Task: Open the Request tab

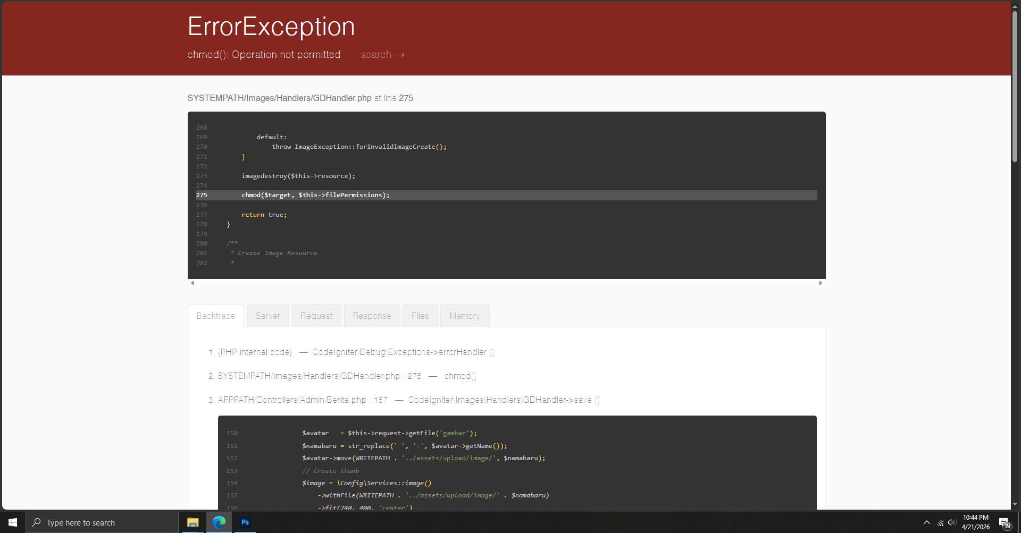Action: coord(316,316)
